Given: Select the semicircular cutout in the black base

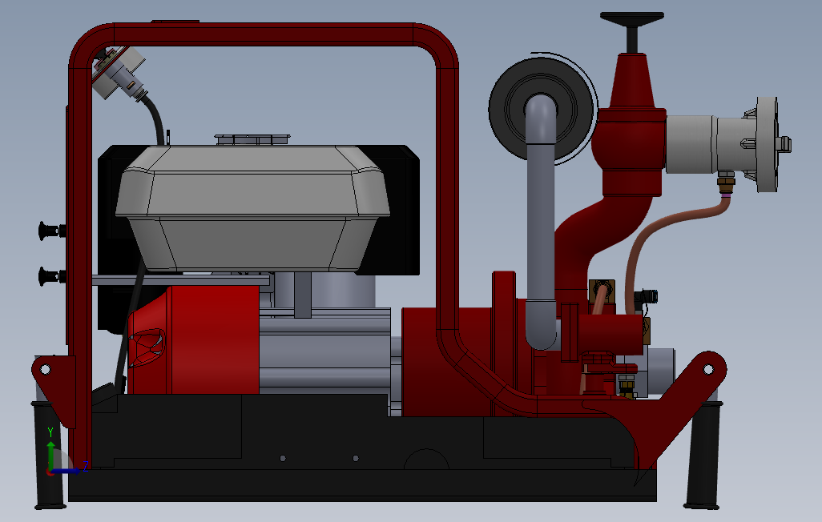Looking at the screenshot, I should 427,460.
